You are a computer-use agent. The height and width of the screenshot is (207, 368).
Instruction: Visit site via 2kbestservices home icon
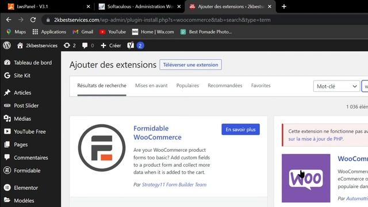pos(37,45)
